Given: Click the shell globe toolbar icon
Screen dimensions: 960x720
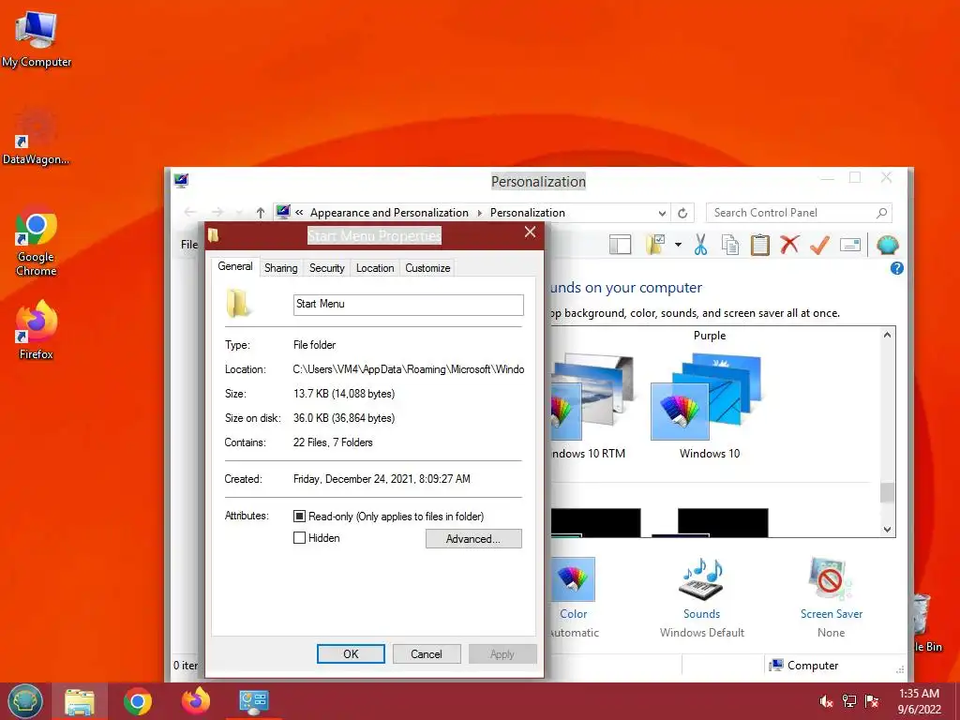Looking at the screenshot, I should (x=887, y=245).
